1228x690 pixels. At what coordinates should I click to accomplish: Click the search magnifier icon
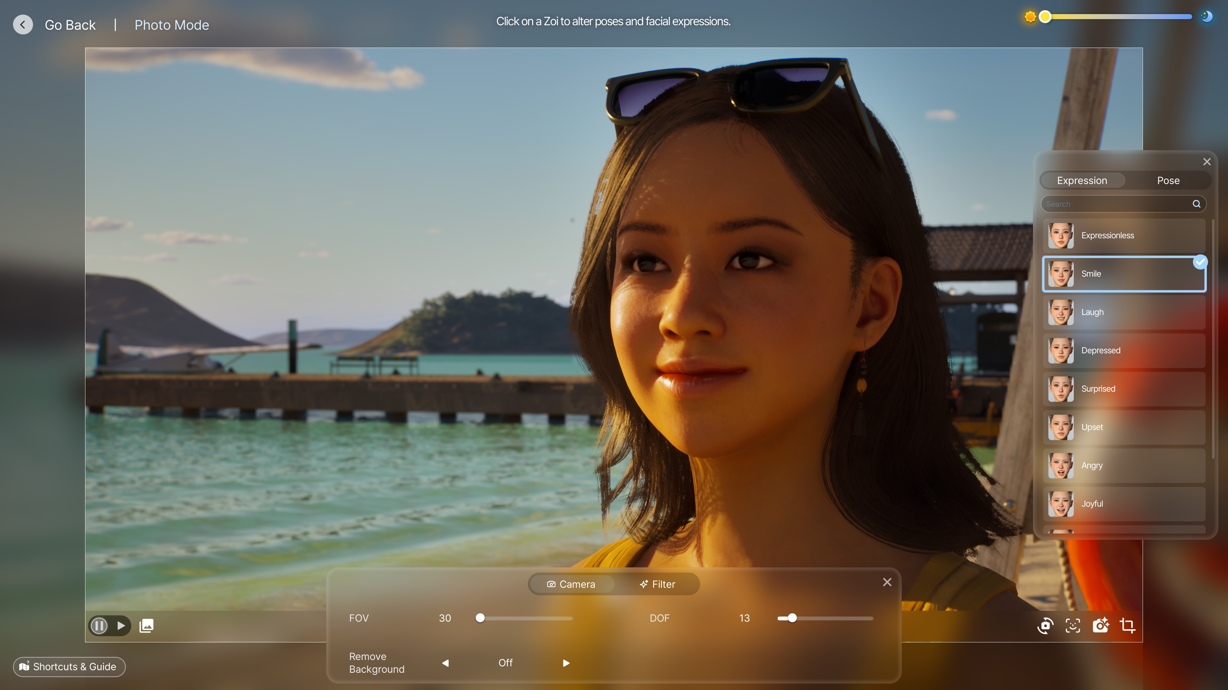click(1197, 204)
